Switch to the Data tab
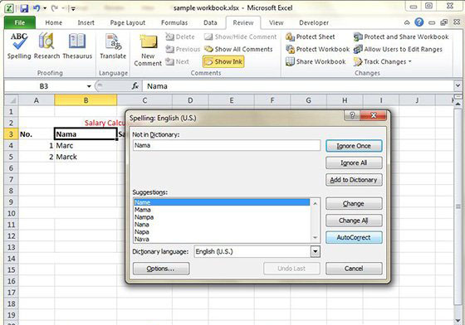Screen dimensions: 465x325 210,22
